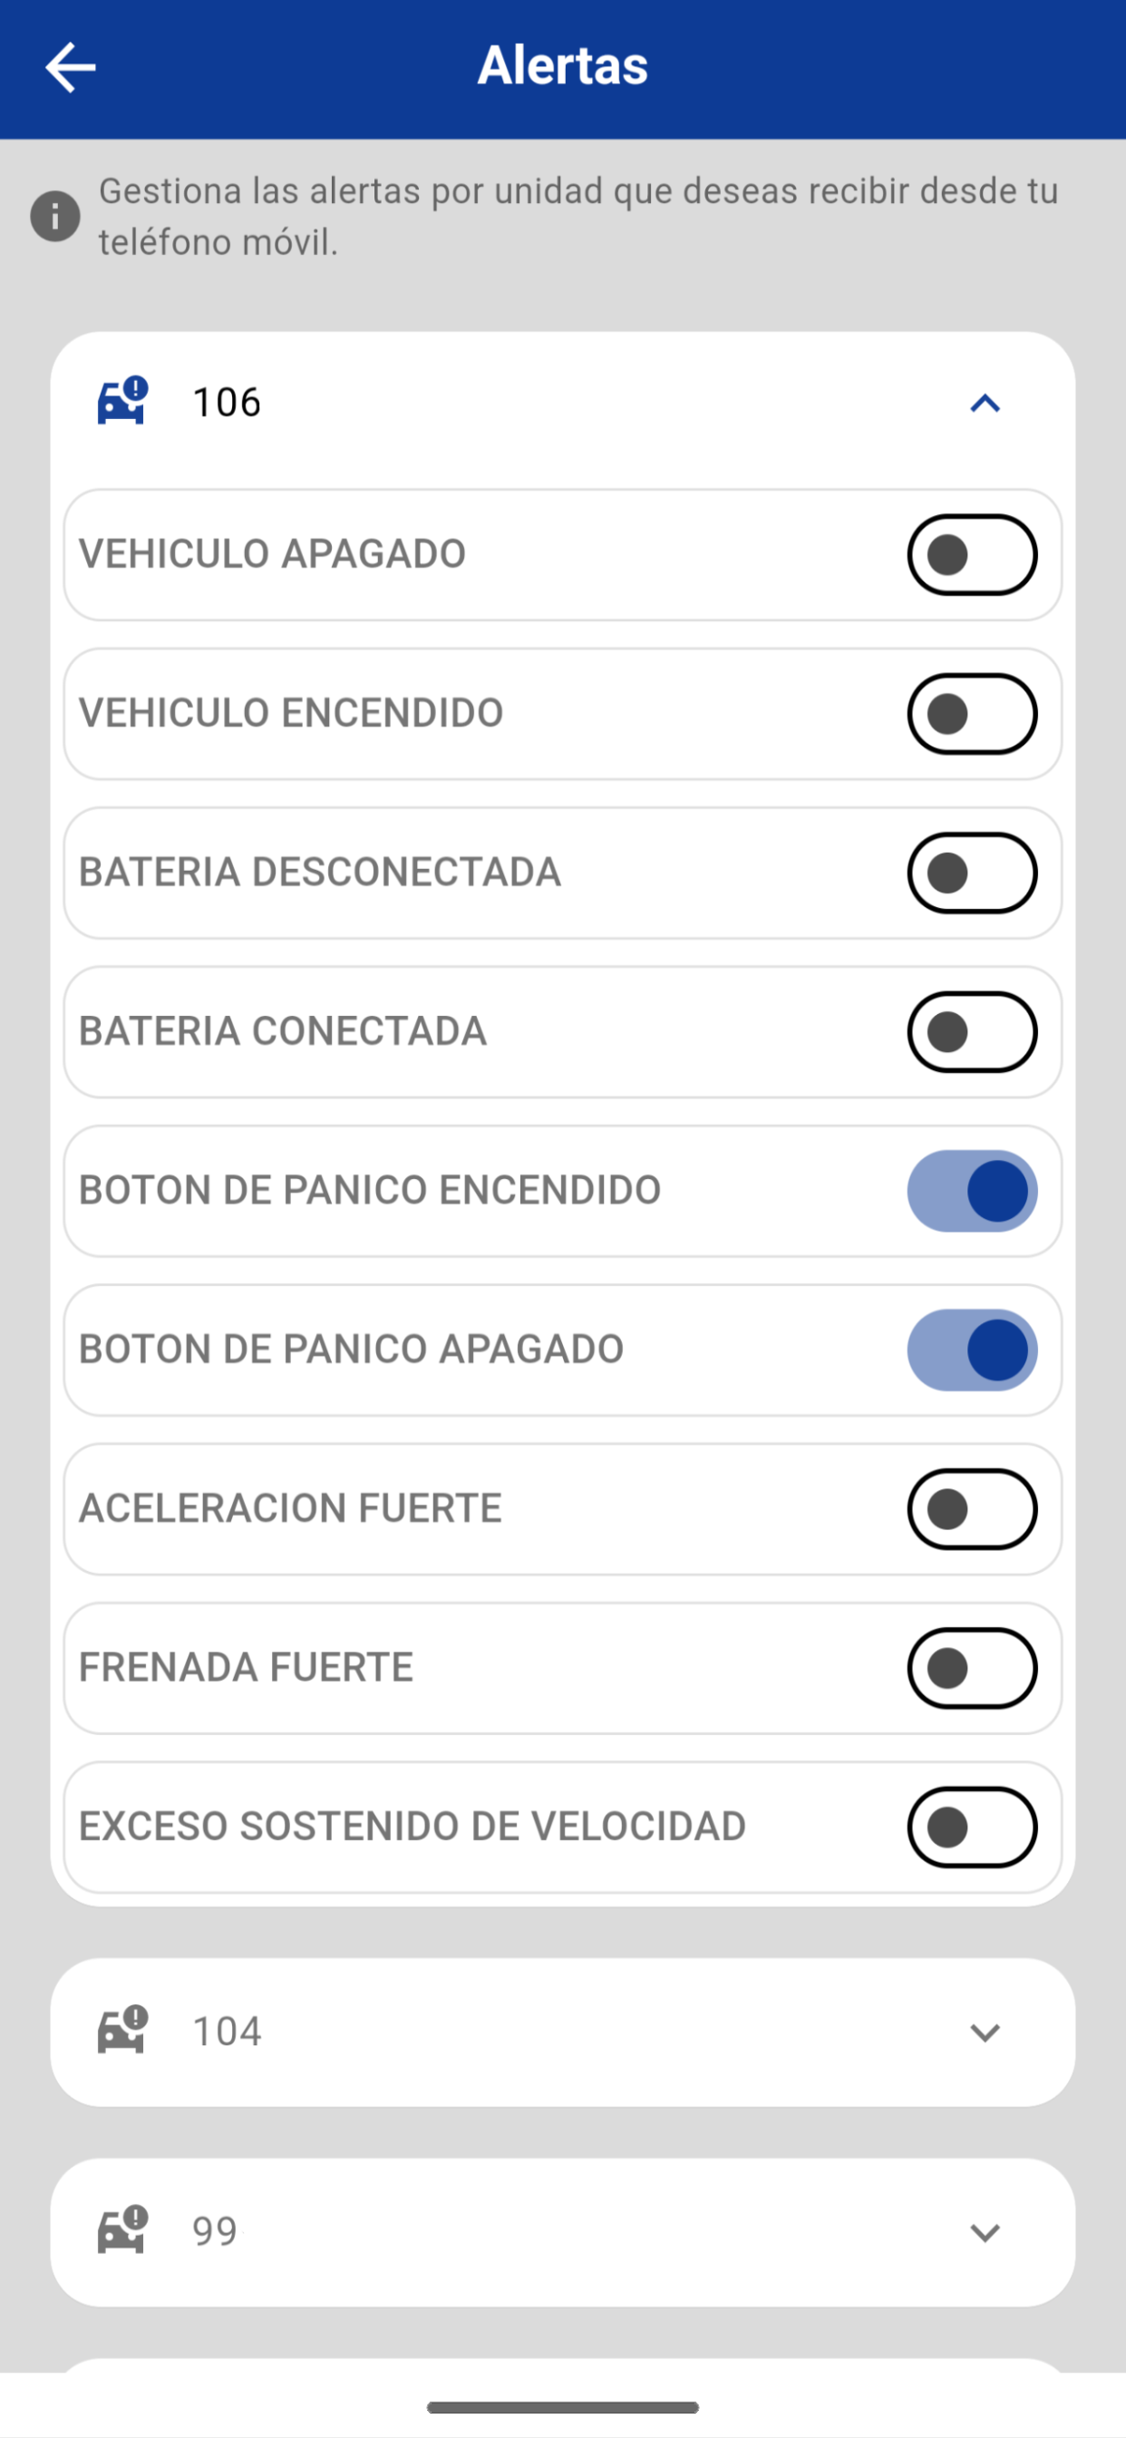Viewport: 1126px width, 2438px height.
Task: Disable BOTON DE PANICO APAGADO alert
Action: click(972, 1350)
